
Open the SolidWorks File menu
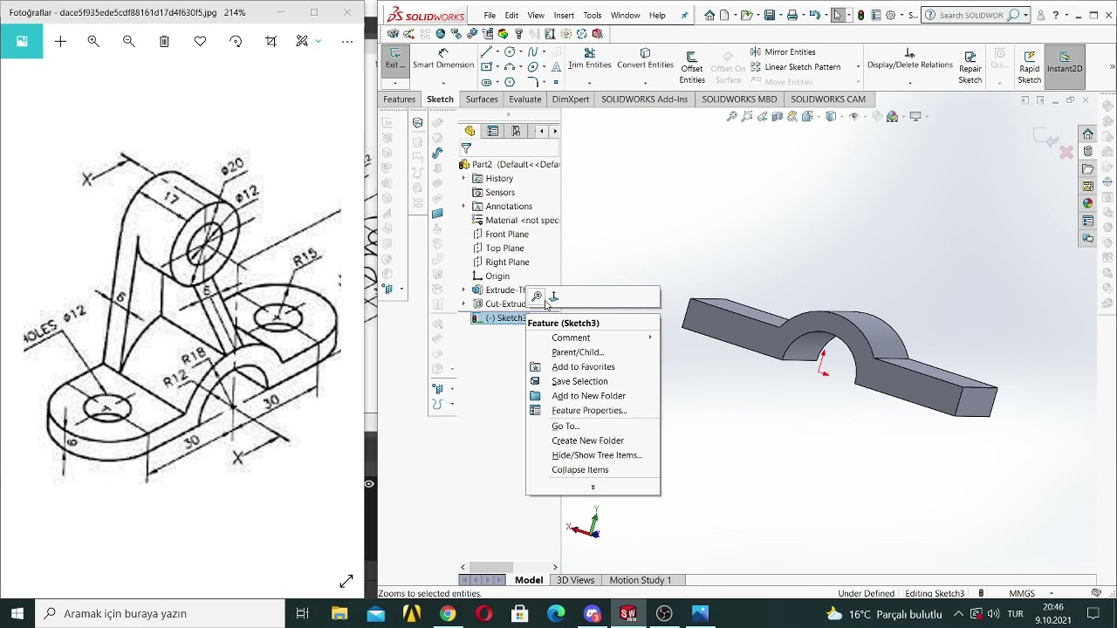point(490,15)
